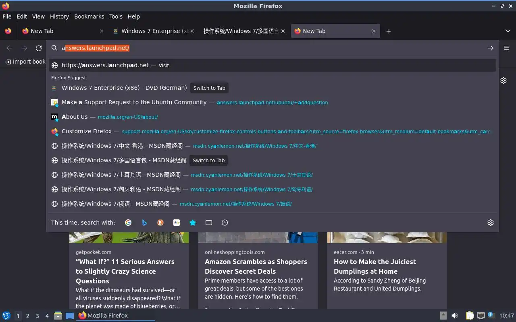Click the volume speaker tray icon
The image size is (516, 322).
click(x=455, y=316)
